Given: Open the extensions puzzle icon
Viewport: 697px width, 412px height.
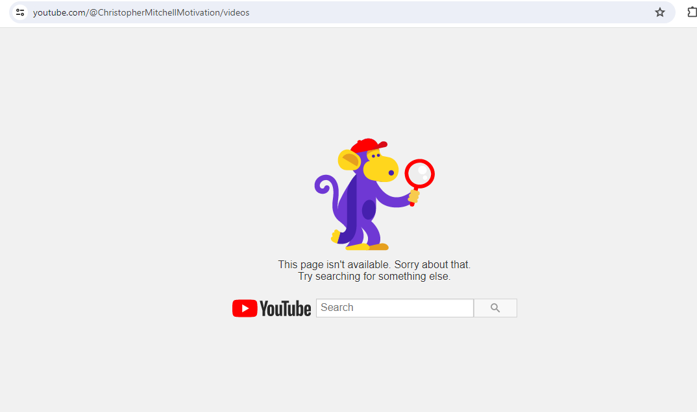Looking at the screenshot, I should tap(692, 12).
